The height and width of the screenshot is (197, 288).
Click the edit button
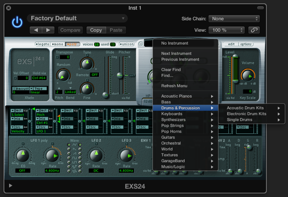[231, 44]
